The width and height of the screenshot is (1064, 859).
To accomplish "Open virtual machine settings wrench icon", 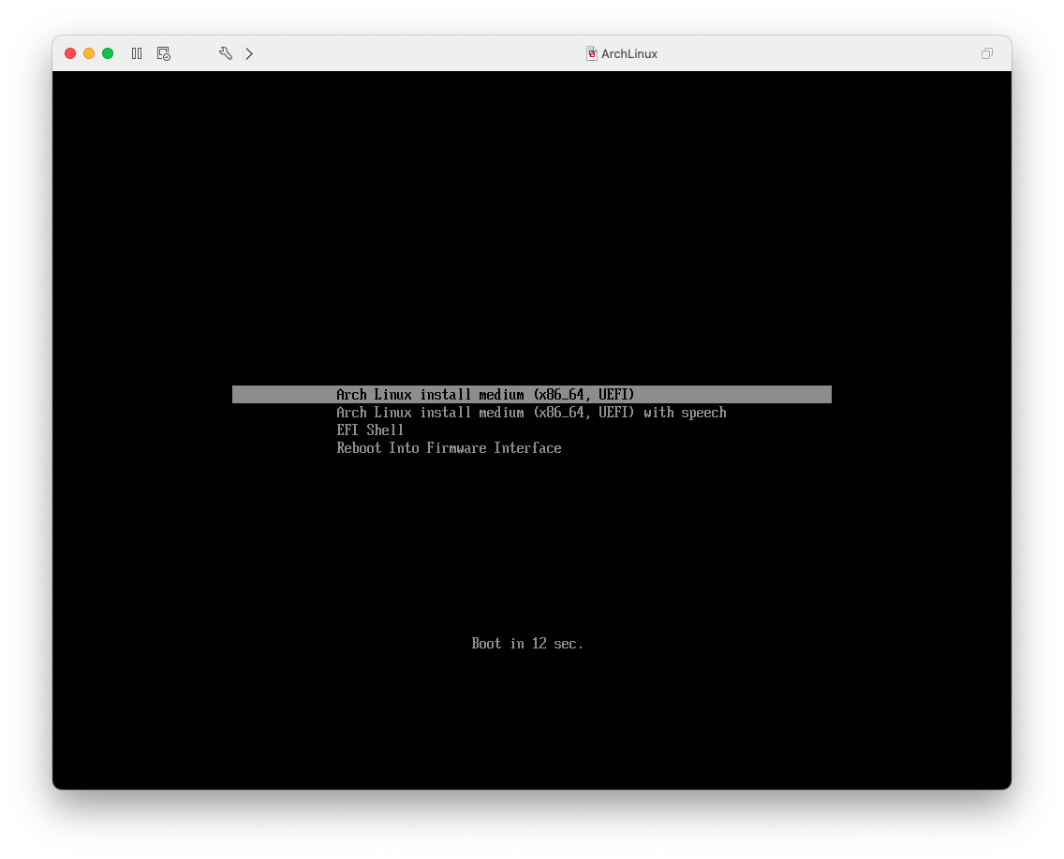I will click(x=226, y=53).
